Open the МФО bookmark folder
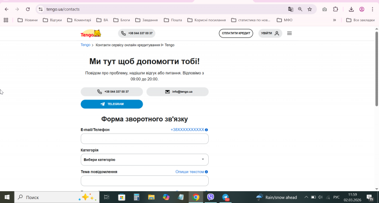Image resolution: width=379 pixels, height=203 pixels. 284,20
